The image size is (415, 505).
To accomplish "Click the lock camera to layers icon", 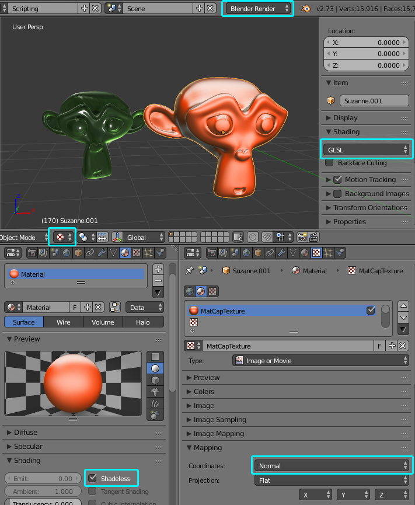I will click(238, 238).
